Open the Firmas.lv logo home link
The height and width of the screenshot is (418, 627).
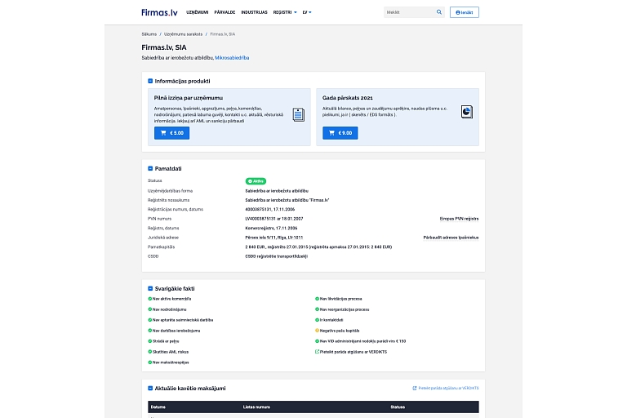click(x=159, y=12)
